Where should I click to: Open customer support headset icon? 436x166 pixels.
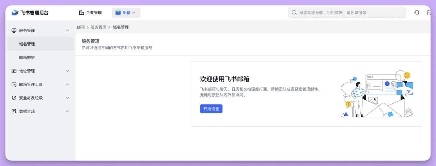coord(417,13)
